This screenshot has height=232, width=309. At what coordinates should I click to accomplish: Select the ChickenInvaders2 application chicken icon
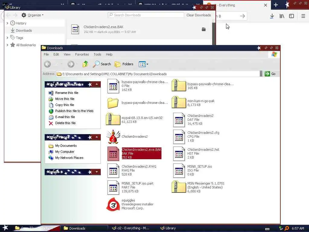pos(113,137)
